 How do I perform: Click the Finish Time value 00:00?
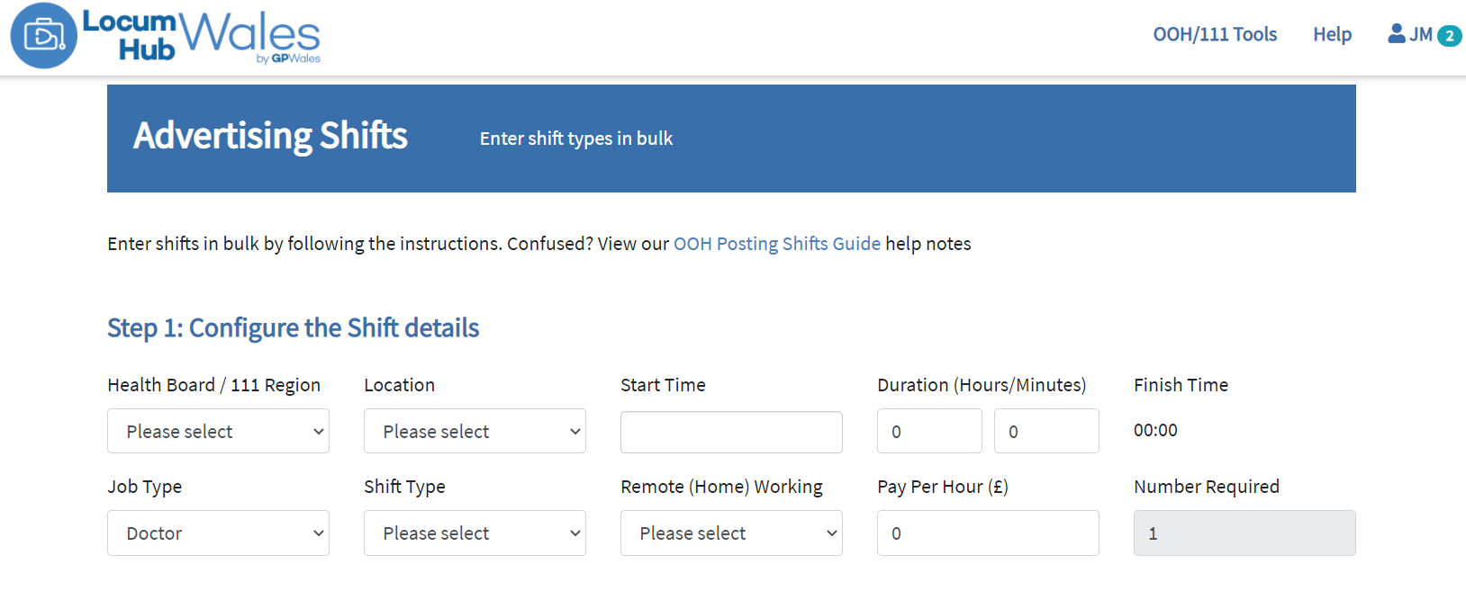point(1155,430)
